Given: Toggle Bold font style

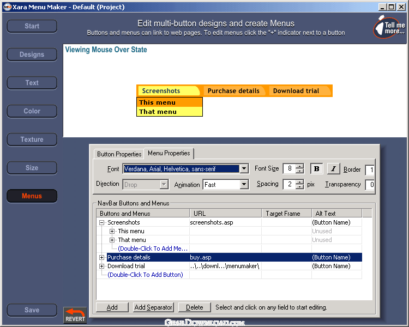Looking at the screenshot, I should (316, 169).
